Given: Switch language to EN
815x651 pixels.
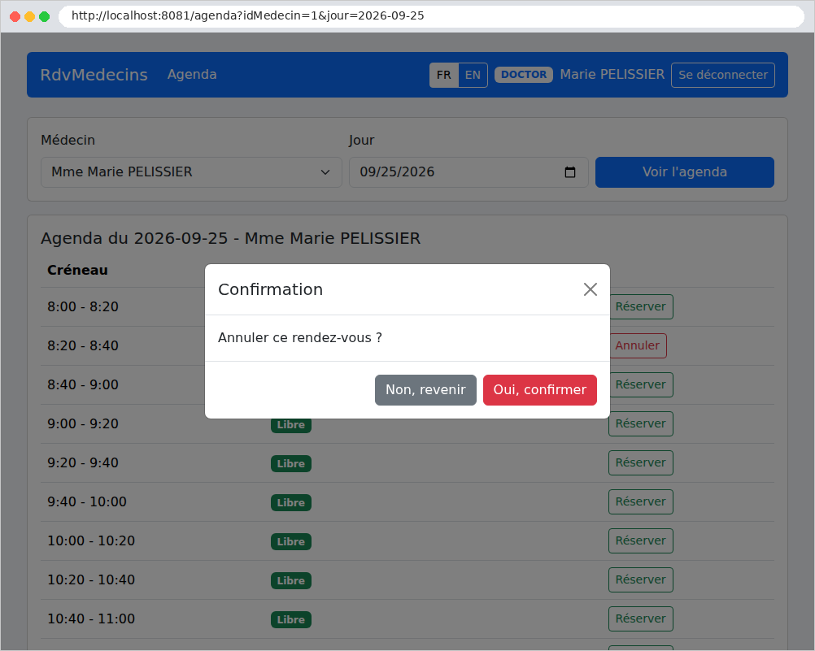Looking at the screenshot, I should coord(473,75).
